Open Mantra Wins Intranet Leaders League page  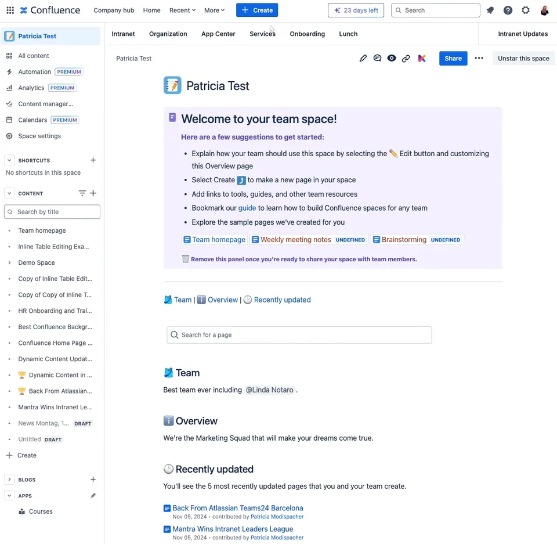233,529
